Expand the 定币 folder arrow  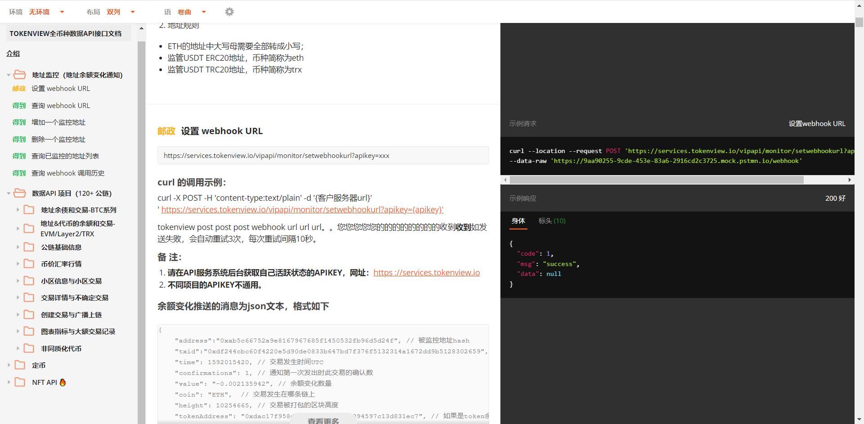[9, 365]
